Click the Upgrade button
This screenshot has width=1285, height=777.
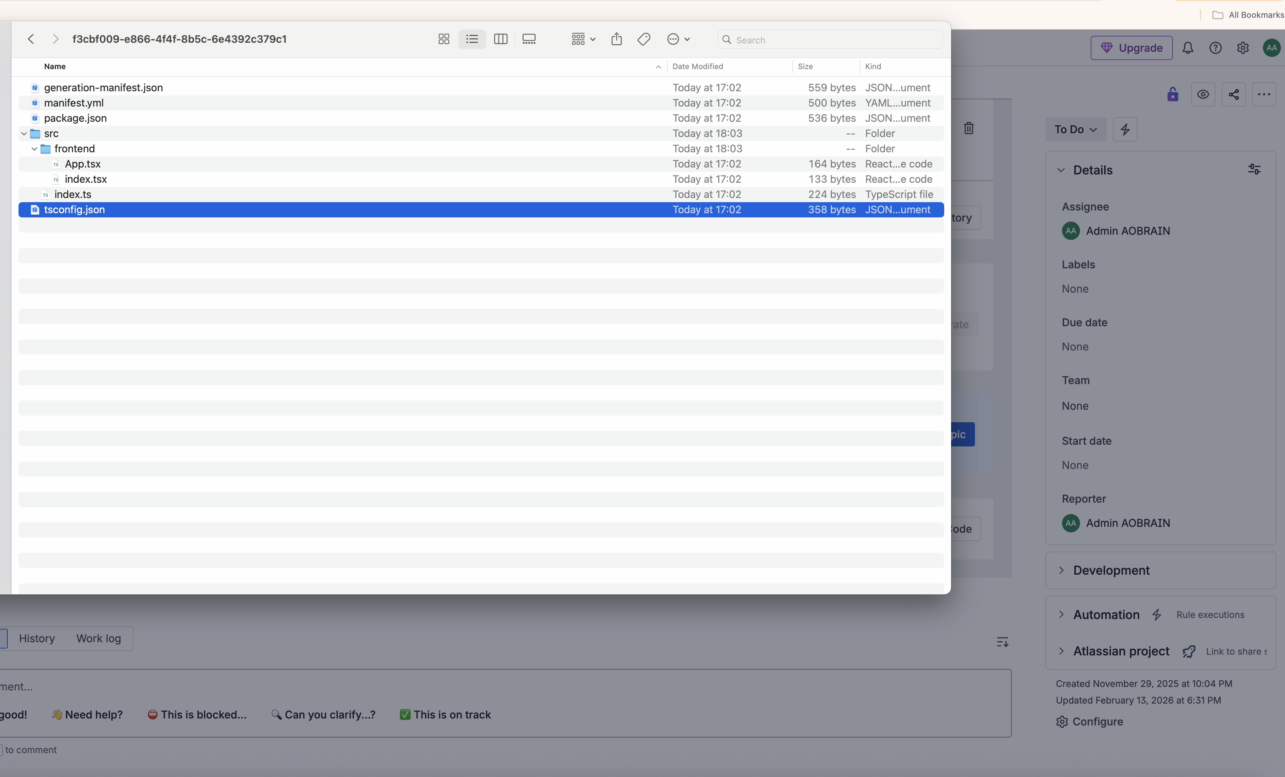[1131, 48]
